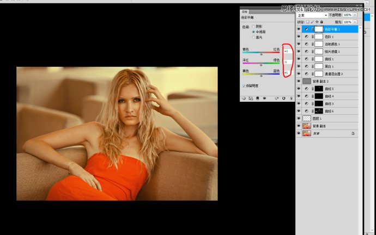376x235 pixels.
Task: Click the lock position move icon
Action: point(317,22)
